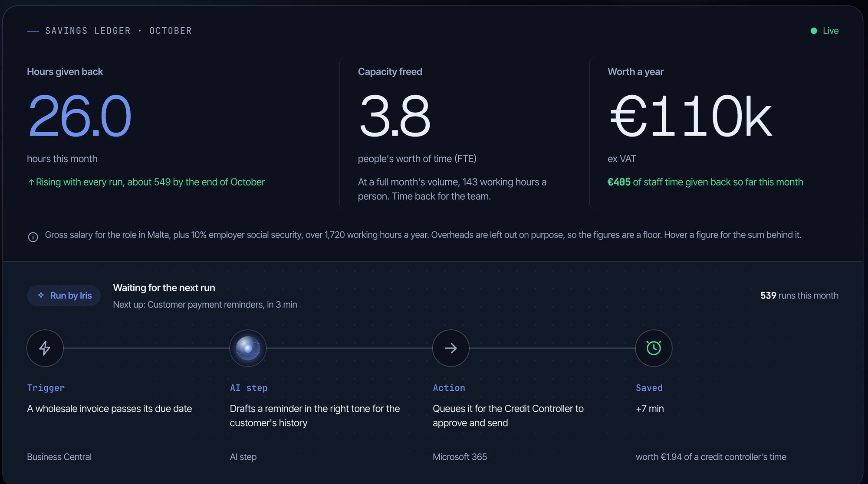The height and width of the screenshot is (484, 868).
Task: Click the info circle icon beside salary note
Action: (33, 237)
